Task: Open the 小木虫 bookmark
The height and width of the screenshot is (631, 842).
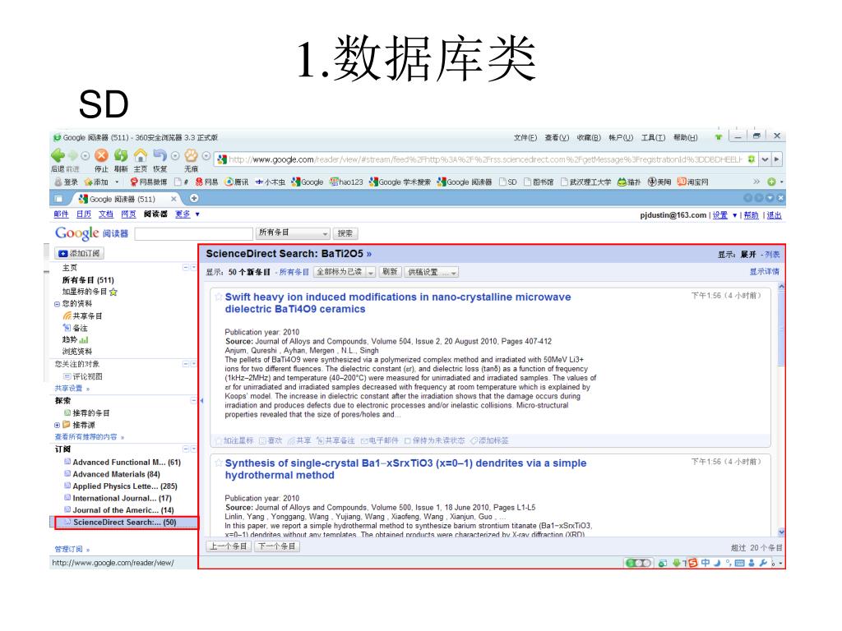Action: tap(270, 182)
